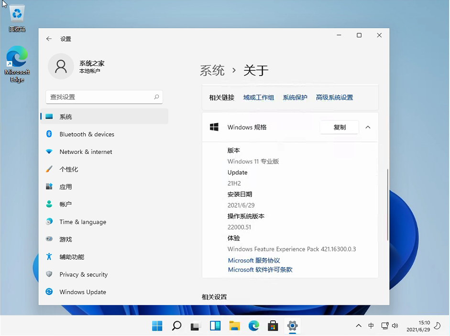
Task: Open 高级系统设置 from related links
Action: pos(334,97)
